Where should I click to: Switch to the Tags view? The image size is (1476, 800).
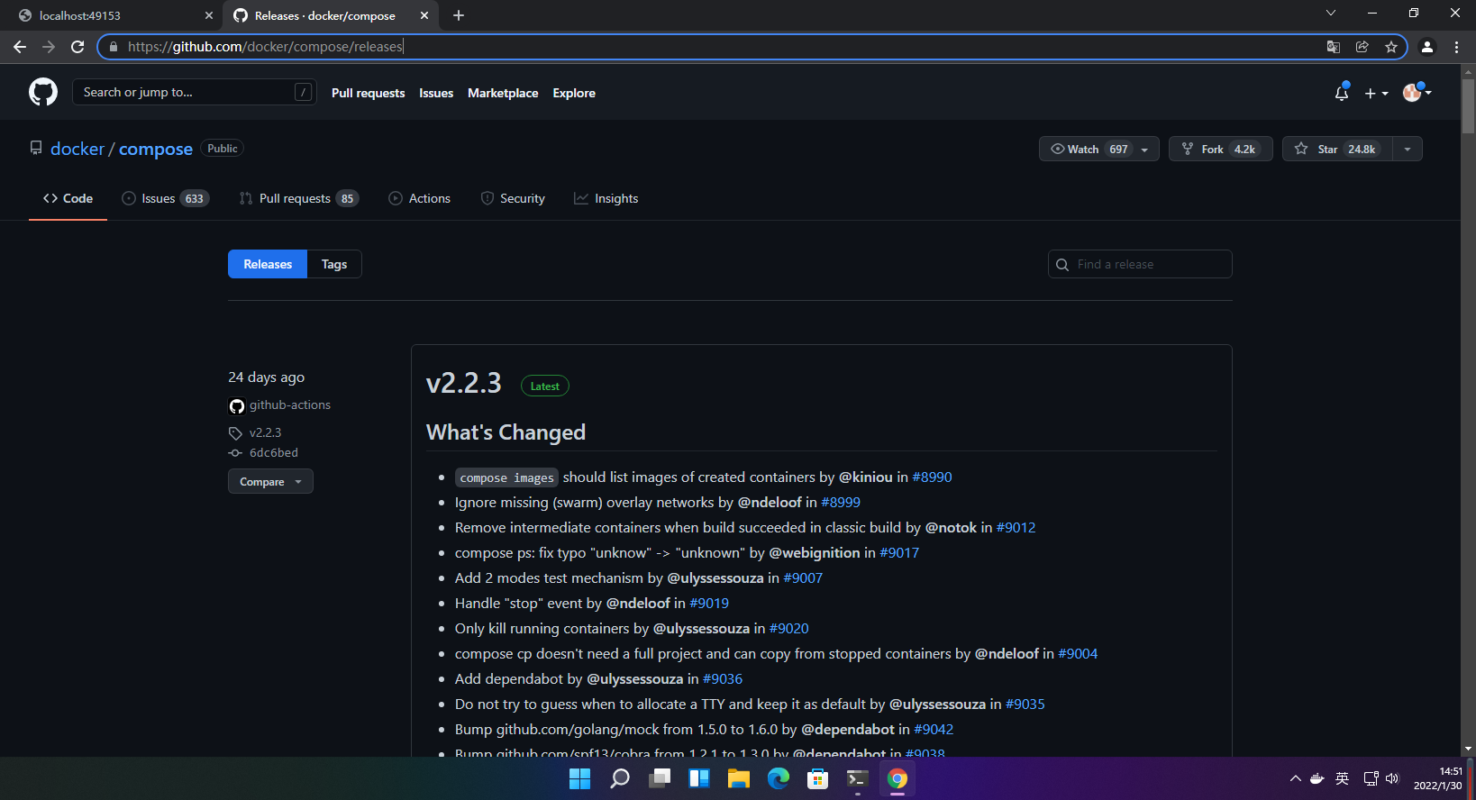(334, 264)
